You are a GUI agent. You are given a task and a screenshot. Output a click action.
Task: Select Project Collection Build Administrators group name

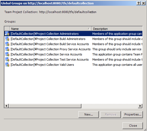[48, 39]
